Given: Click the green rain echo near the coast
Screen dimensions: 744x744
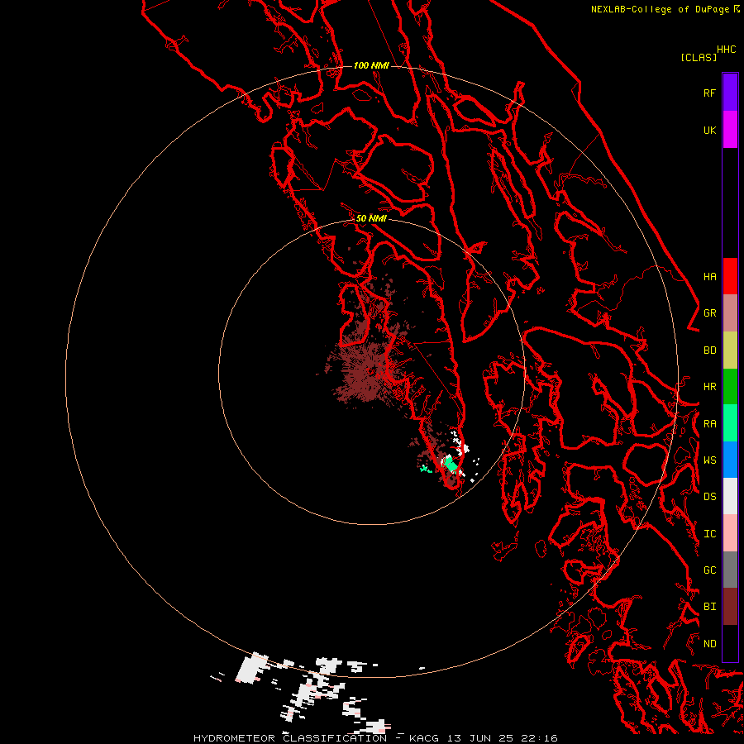Looking at the screenshot, I should (451, 465).
